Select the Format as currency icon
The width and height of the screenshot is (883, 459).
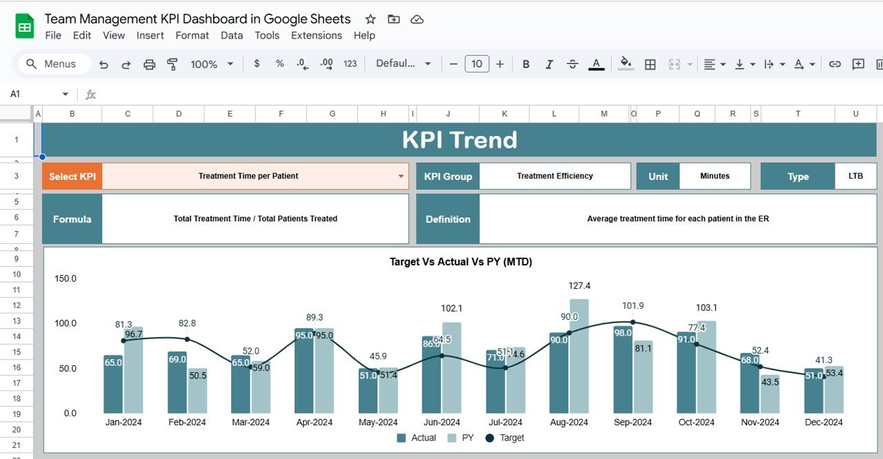click(x=257, y=63)
